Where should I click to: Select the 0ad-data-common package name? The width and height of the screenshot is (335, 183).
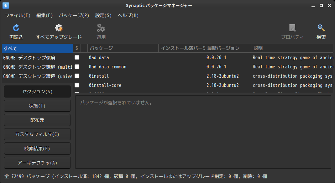click(x=108, y=67)
